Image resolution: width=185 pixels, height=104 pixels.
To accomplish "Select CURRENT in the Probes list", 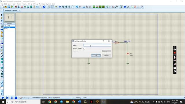I will (x=10, y=27).
